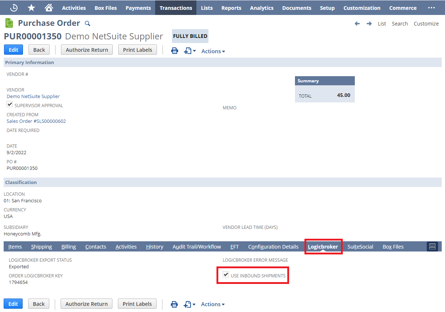Viewport: 445px width, 312px height.
Task: Open the Recent Records clock icon
Action: (14, 8)
